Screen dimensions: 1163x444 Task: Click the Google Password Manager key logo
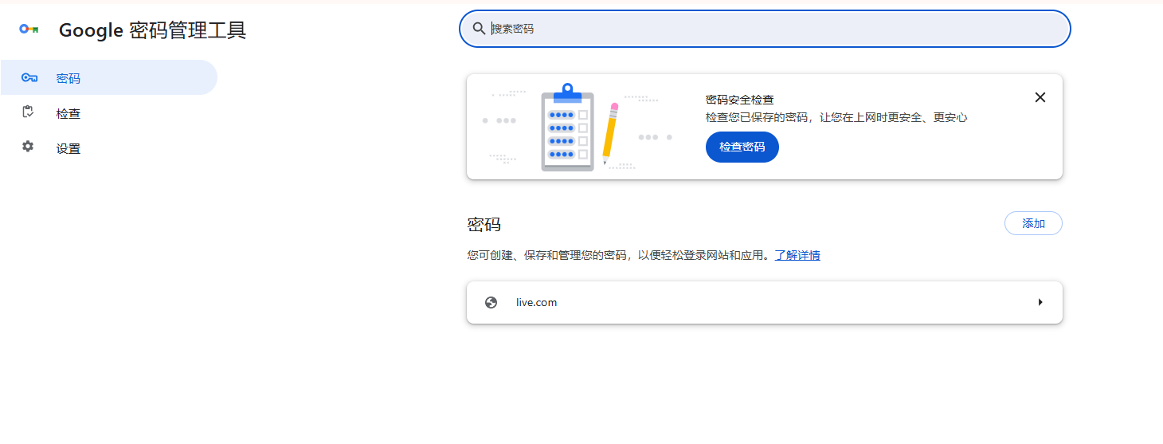(29, 29)
